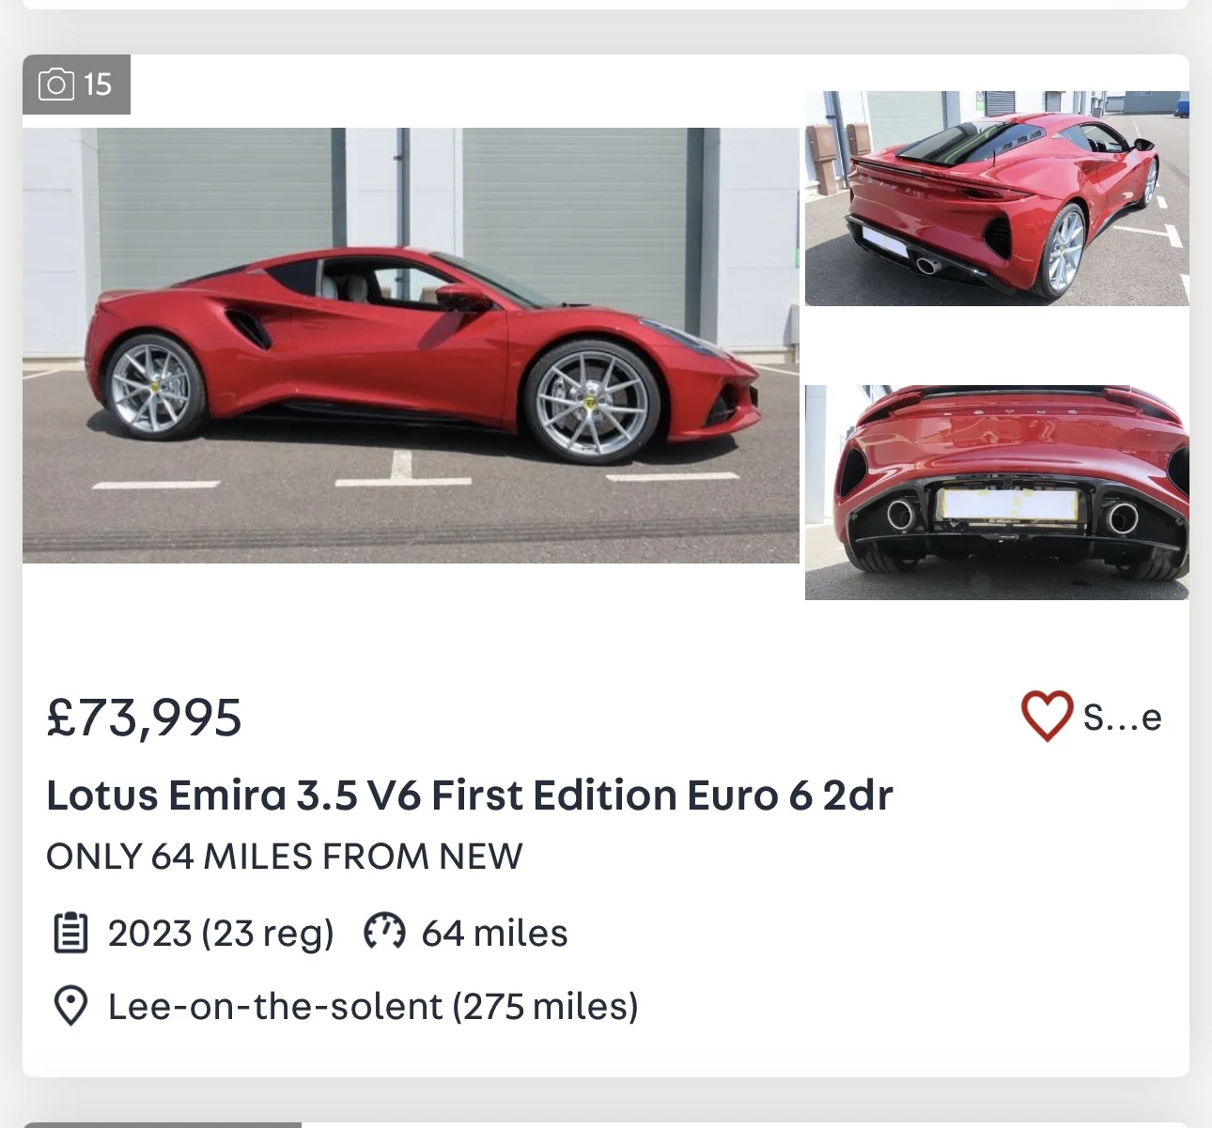Click the camera icon in photo badge
This screenshot has height=1128, width=1212.
point(56,85)
